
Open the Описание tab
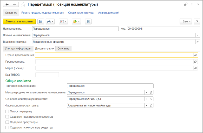tap(63, 49)
